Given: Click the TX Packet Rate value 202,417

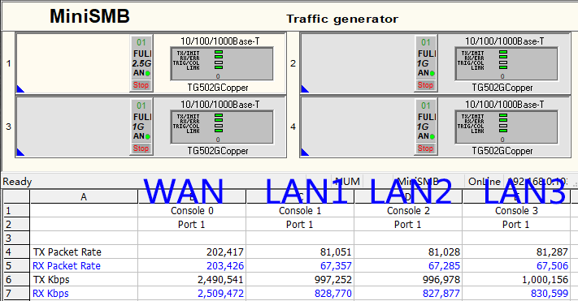Looking at the screenshot, I should tap(225, 252).
